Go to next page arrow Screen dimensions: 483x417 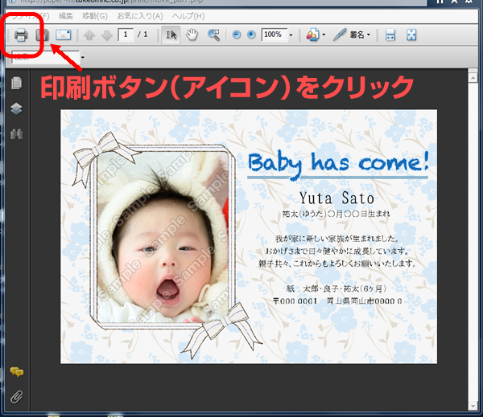coord(106,35)
